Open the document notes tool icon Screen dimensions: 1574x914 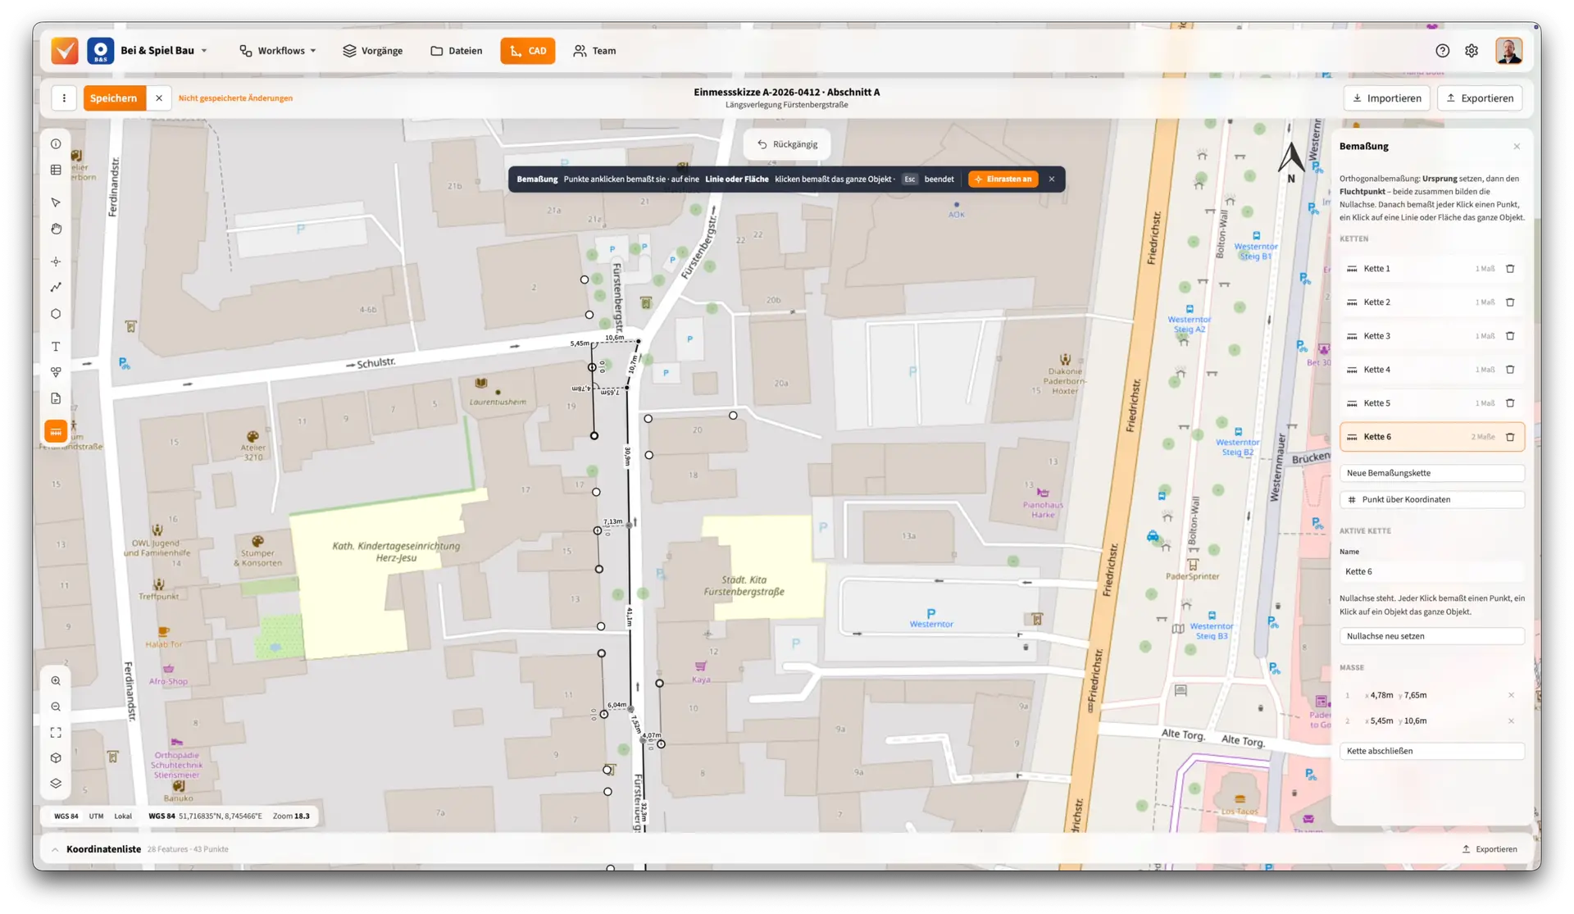pyautogui.click(x=56, y=398)
